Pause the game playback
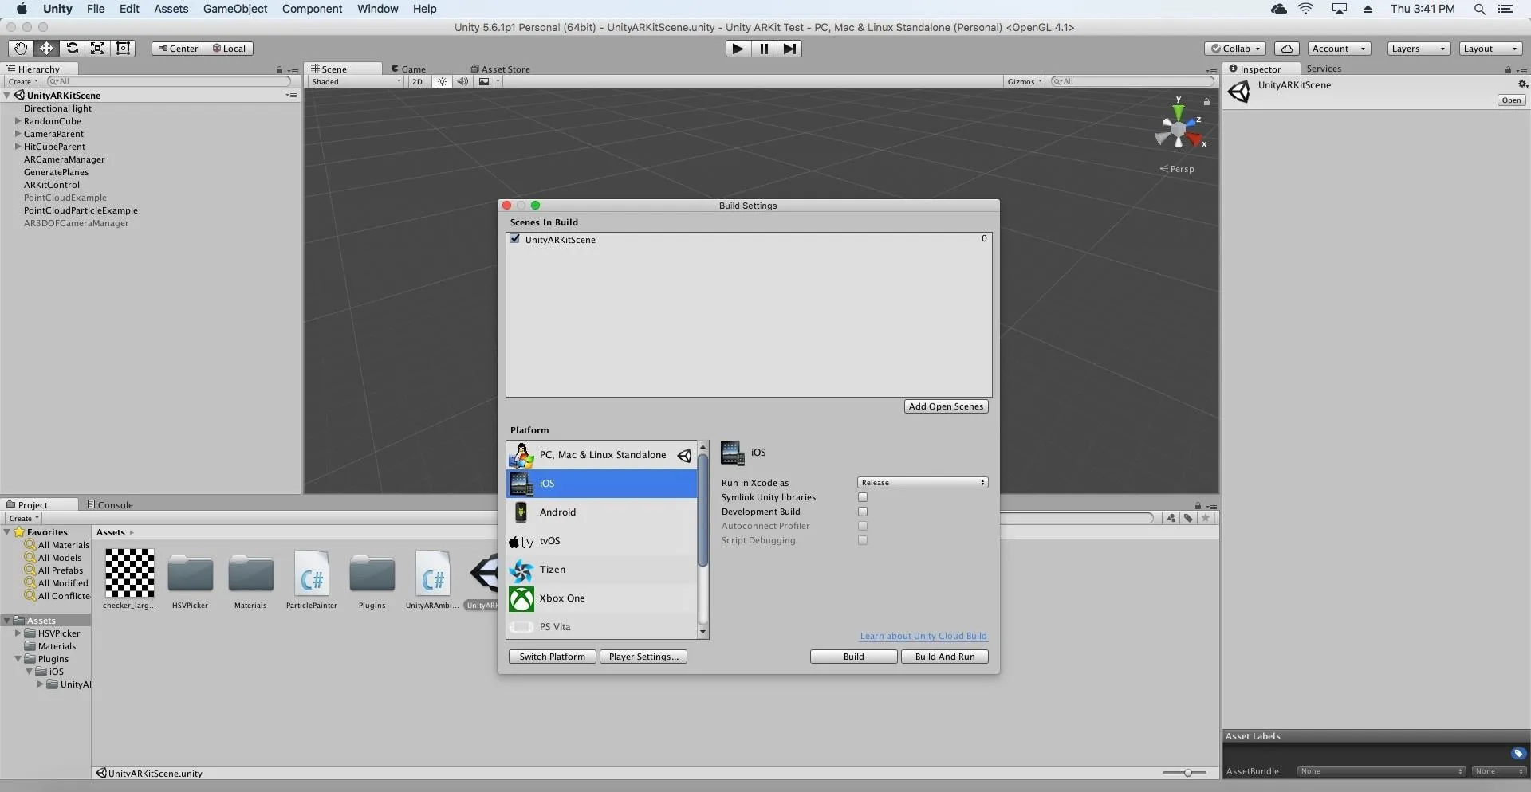Viewport: 1531px width, 792px height. [764, 49]
